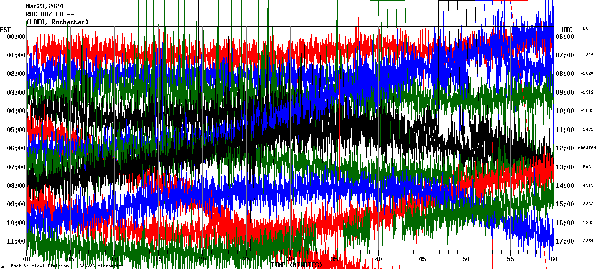Click the DC offset value 5031

(x=588, y=167)
